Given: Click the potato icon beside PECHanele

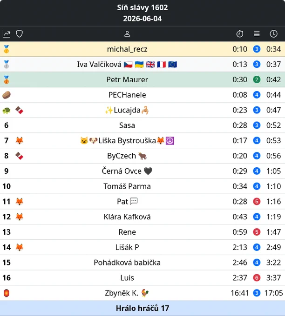Looking at the screenshot, I should pyautogui.click(x=7, y=95).
